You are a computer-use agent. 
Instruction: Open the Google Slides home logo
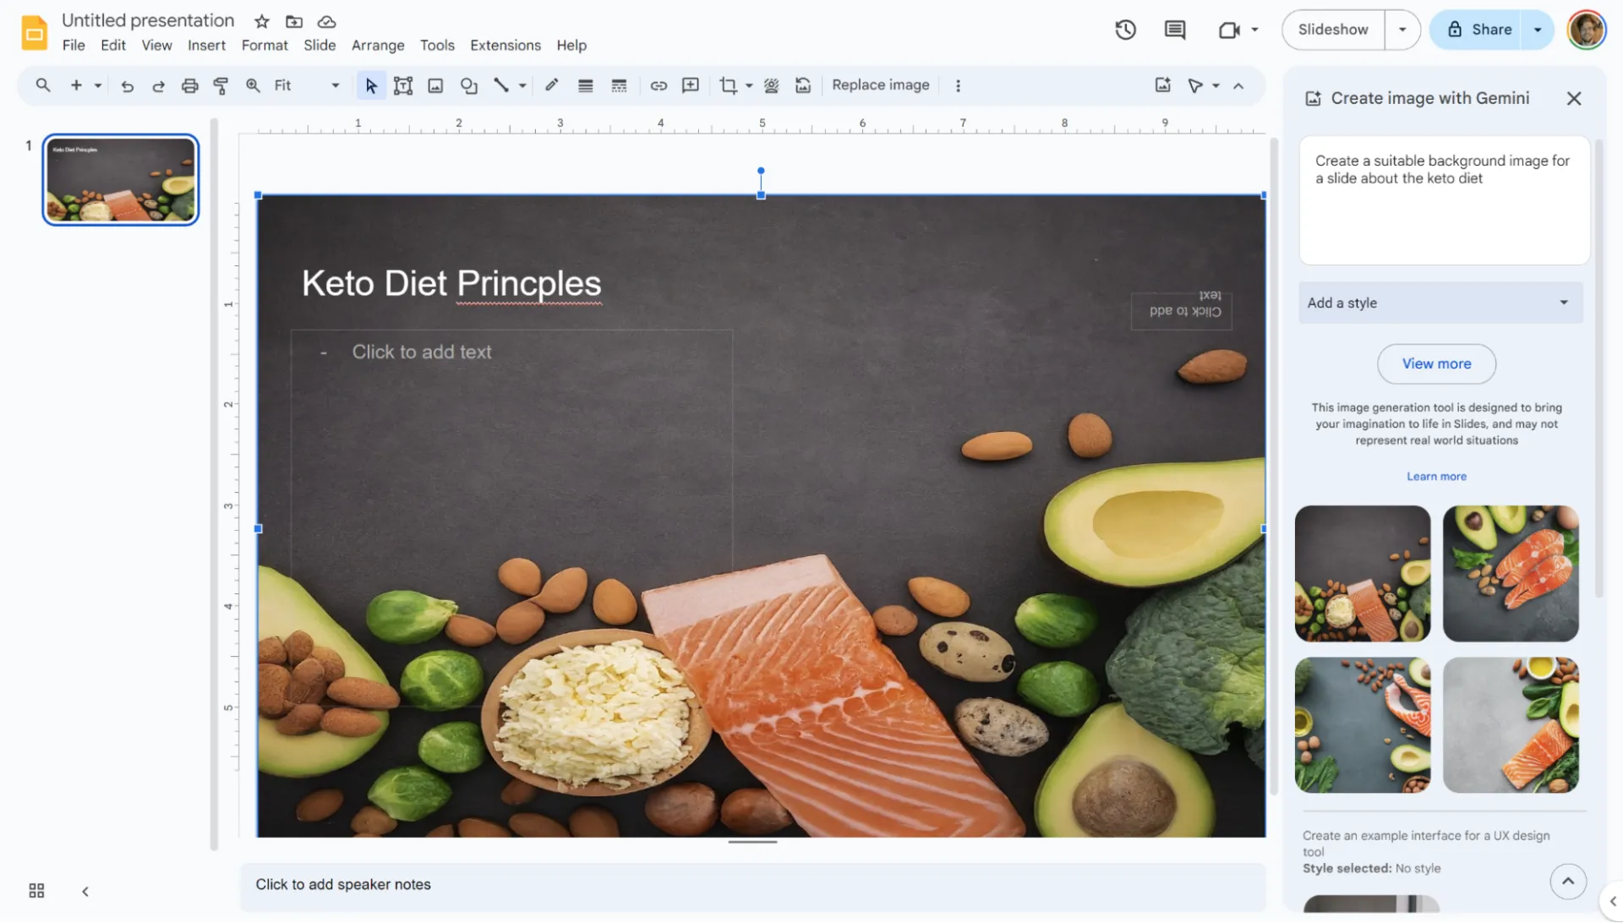point(35,33)
